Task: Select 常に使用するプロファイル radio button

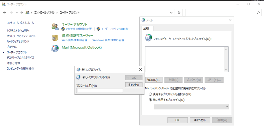Action: [150, 100]
